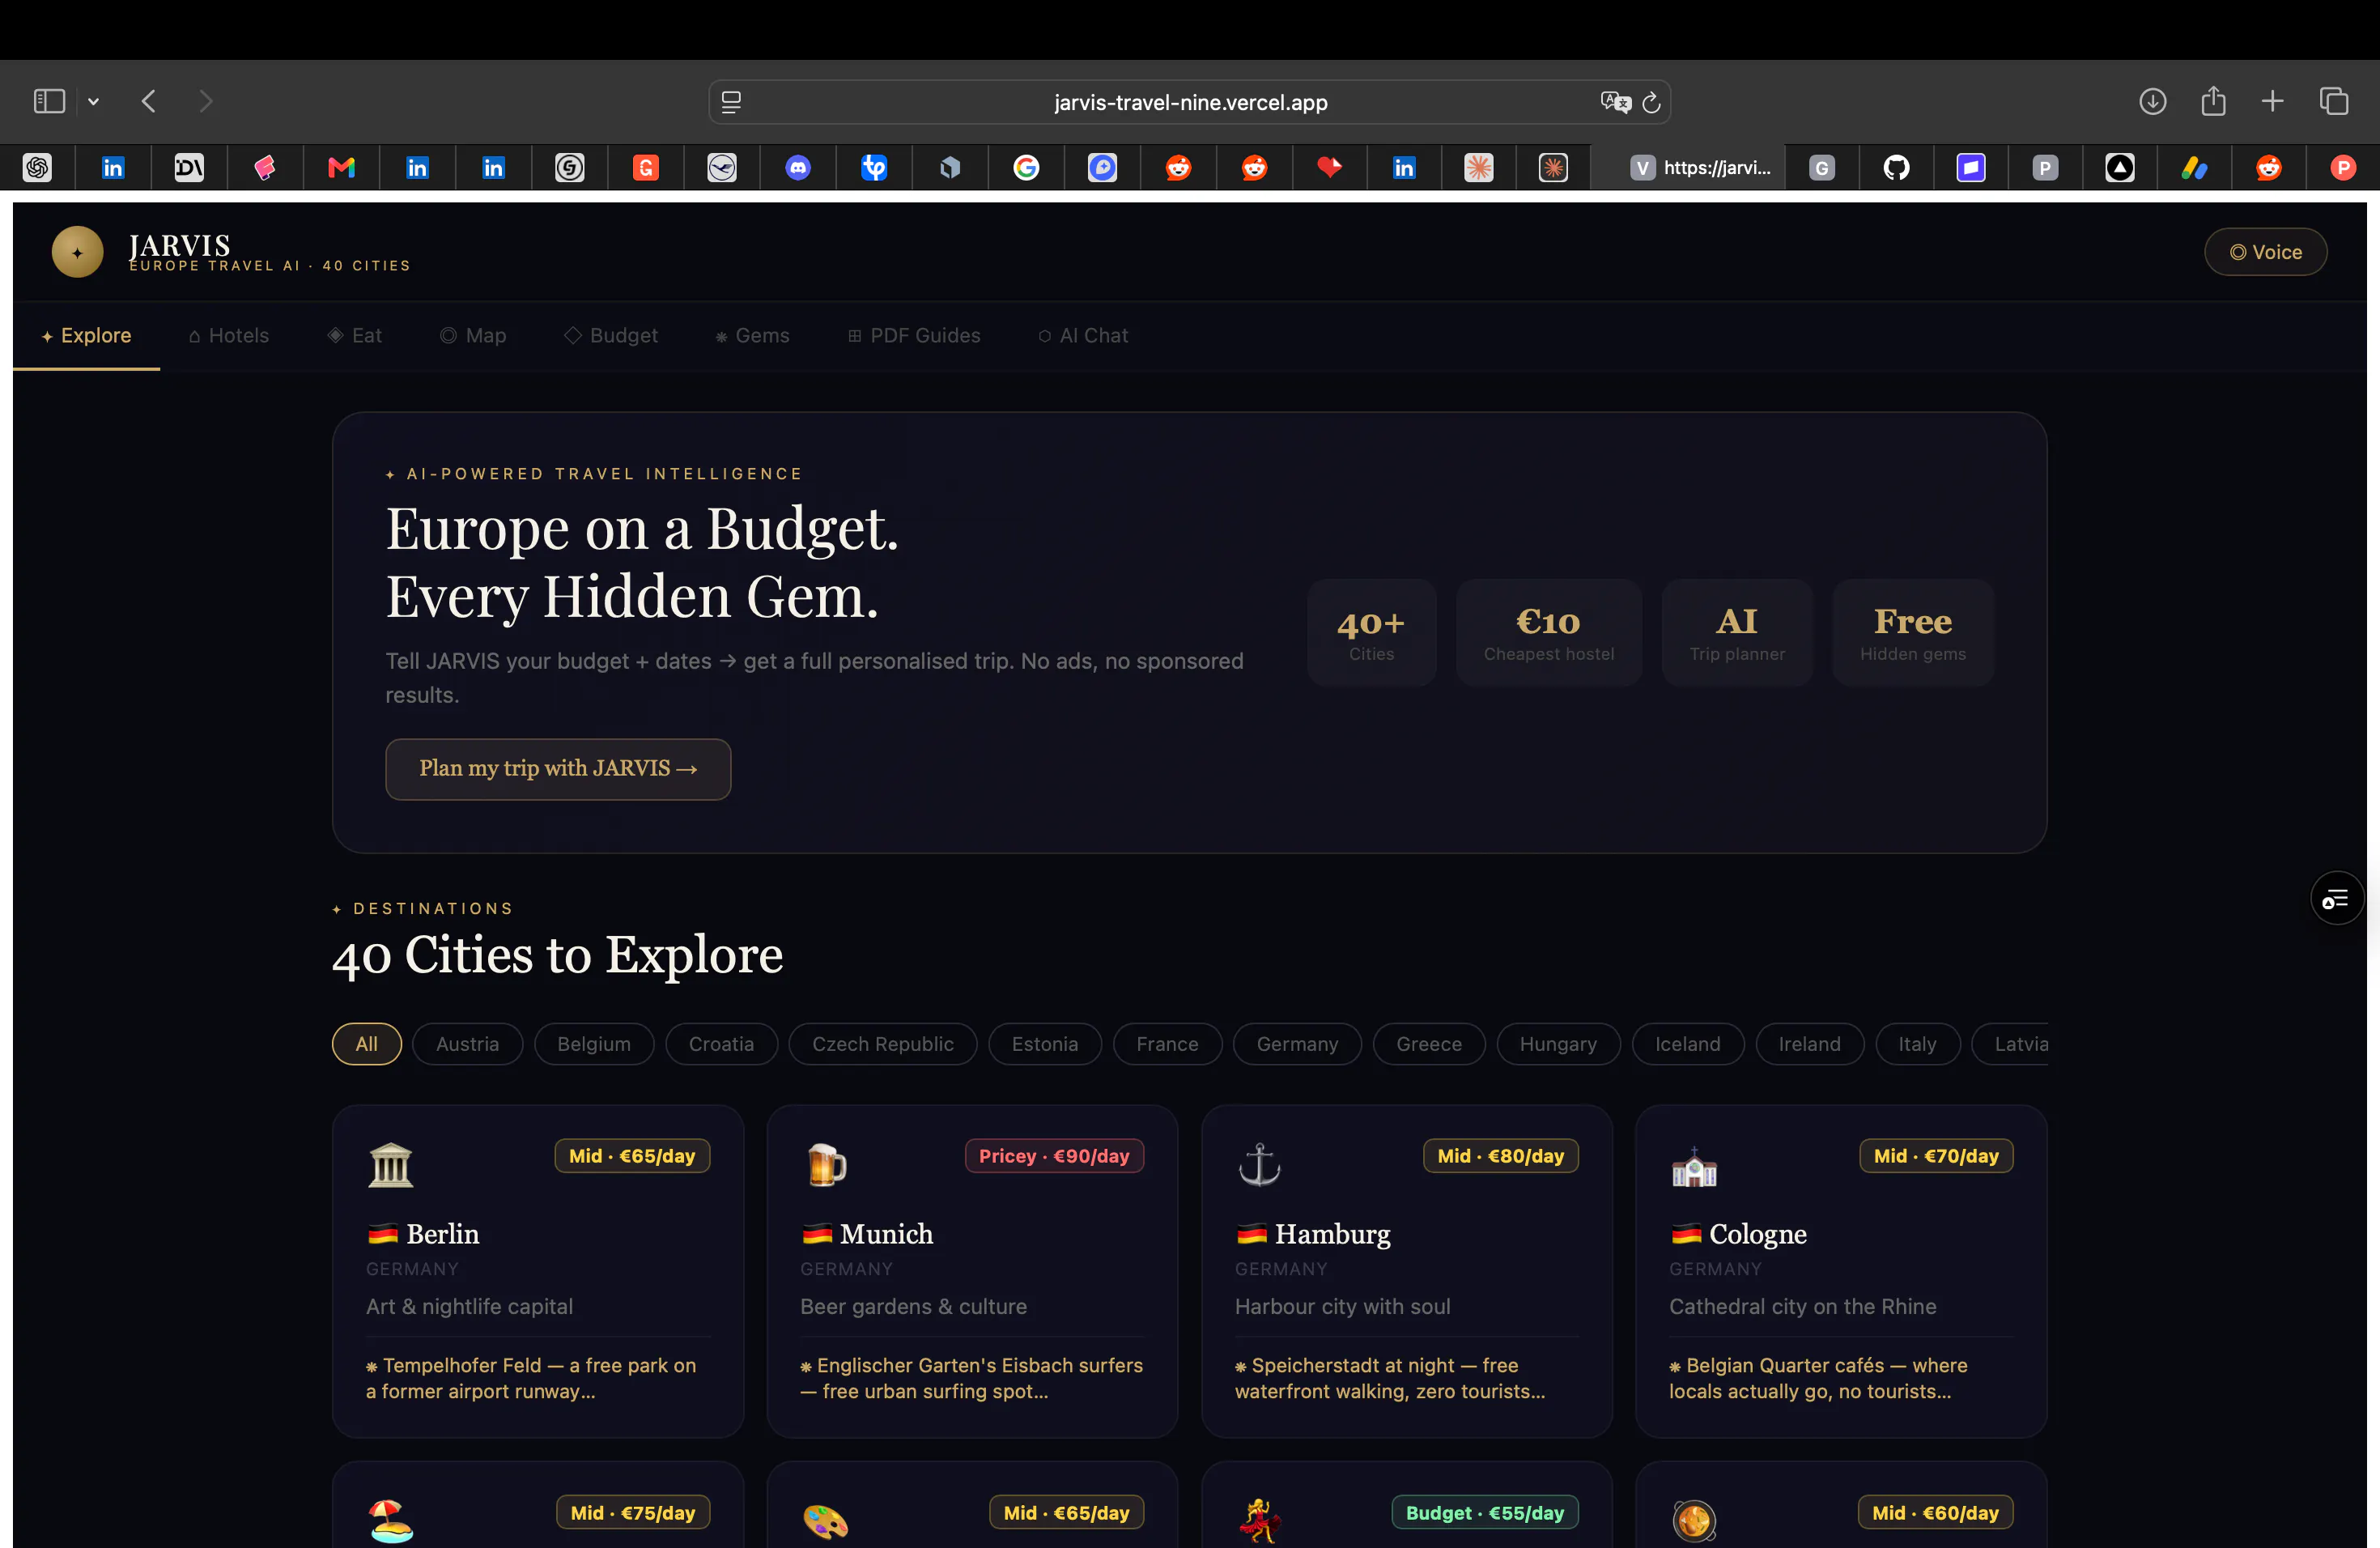
Task: Filter cities by Austria chip
Action: 467,1044
